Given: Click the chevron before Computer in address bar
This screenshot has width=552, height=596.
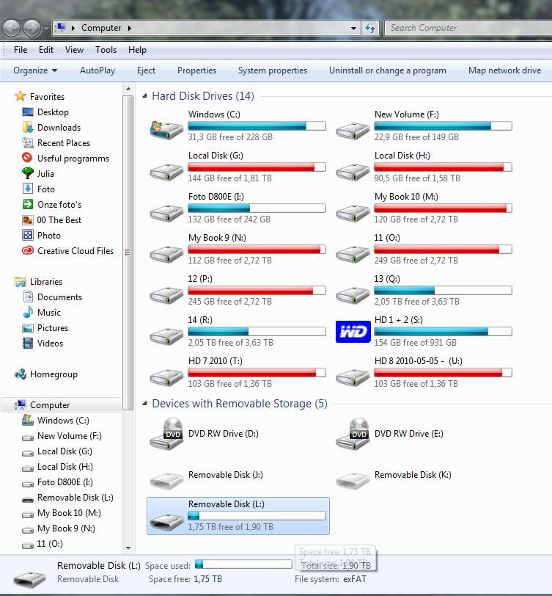Looking at the screenshot, I should 73,28.
